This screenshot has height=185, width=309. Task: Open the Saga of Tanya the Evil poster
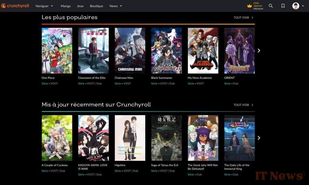[x=166, y=138]
